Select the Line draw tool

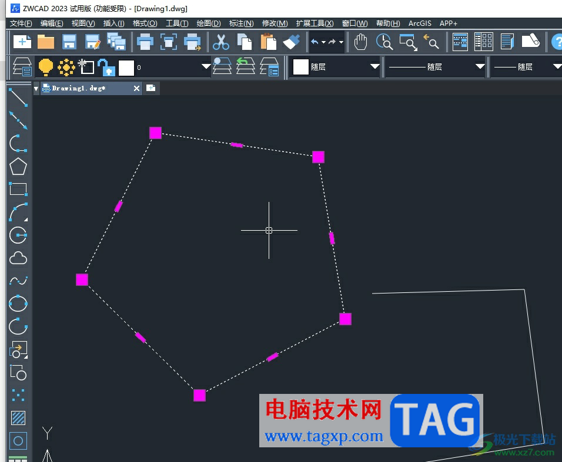[x=18, y=97]
